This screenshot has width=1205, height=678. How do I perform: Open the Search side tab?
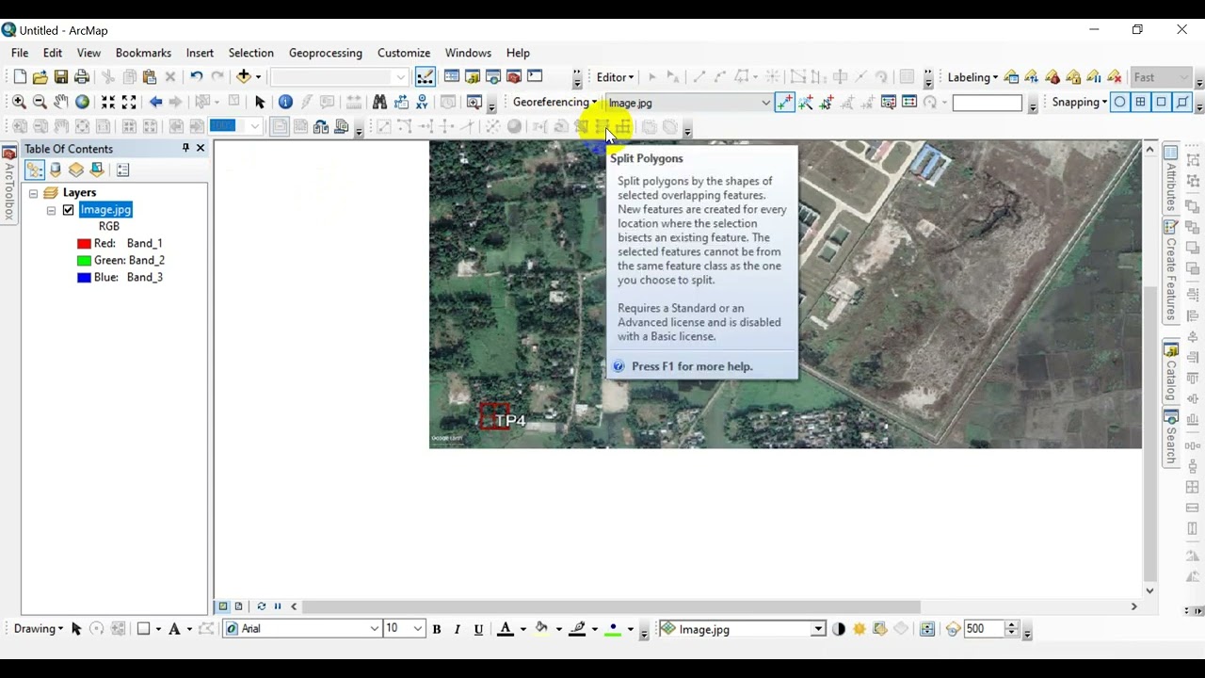click(1171, 437)
